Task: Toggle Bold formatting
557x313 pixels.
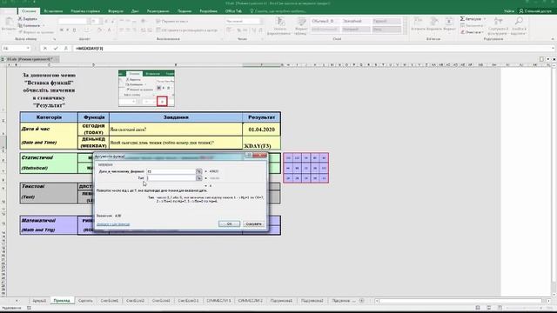Action: (62, 30)
